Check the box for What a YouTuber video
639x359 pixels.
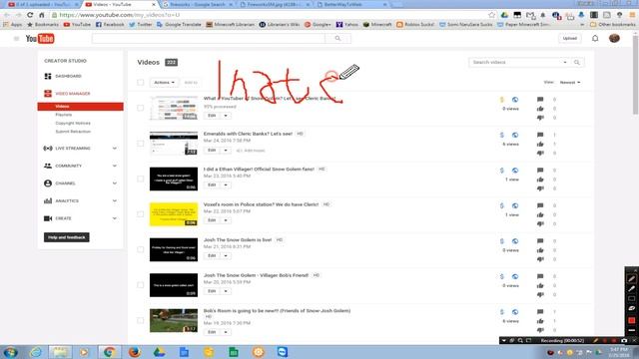140,108
